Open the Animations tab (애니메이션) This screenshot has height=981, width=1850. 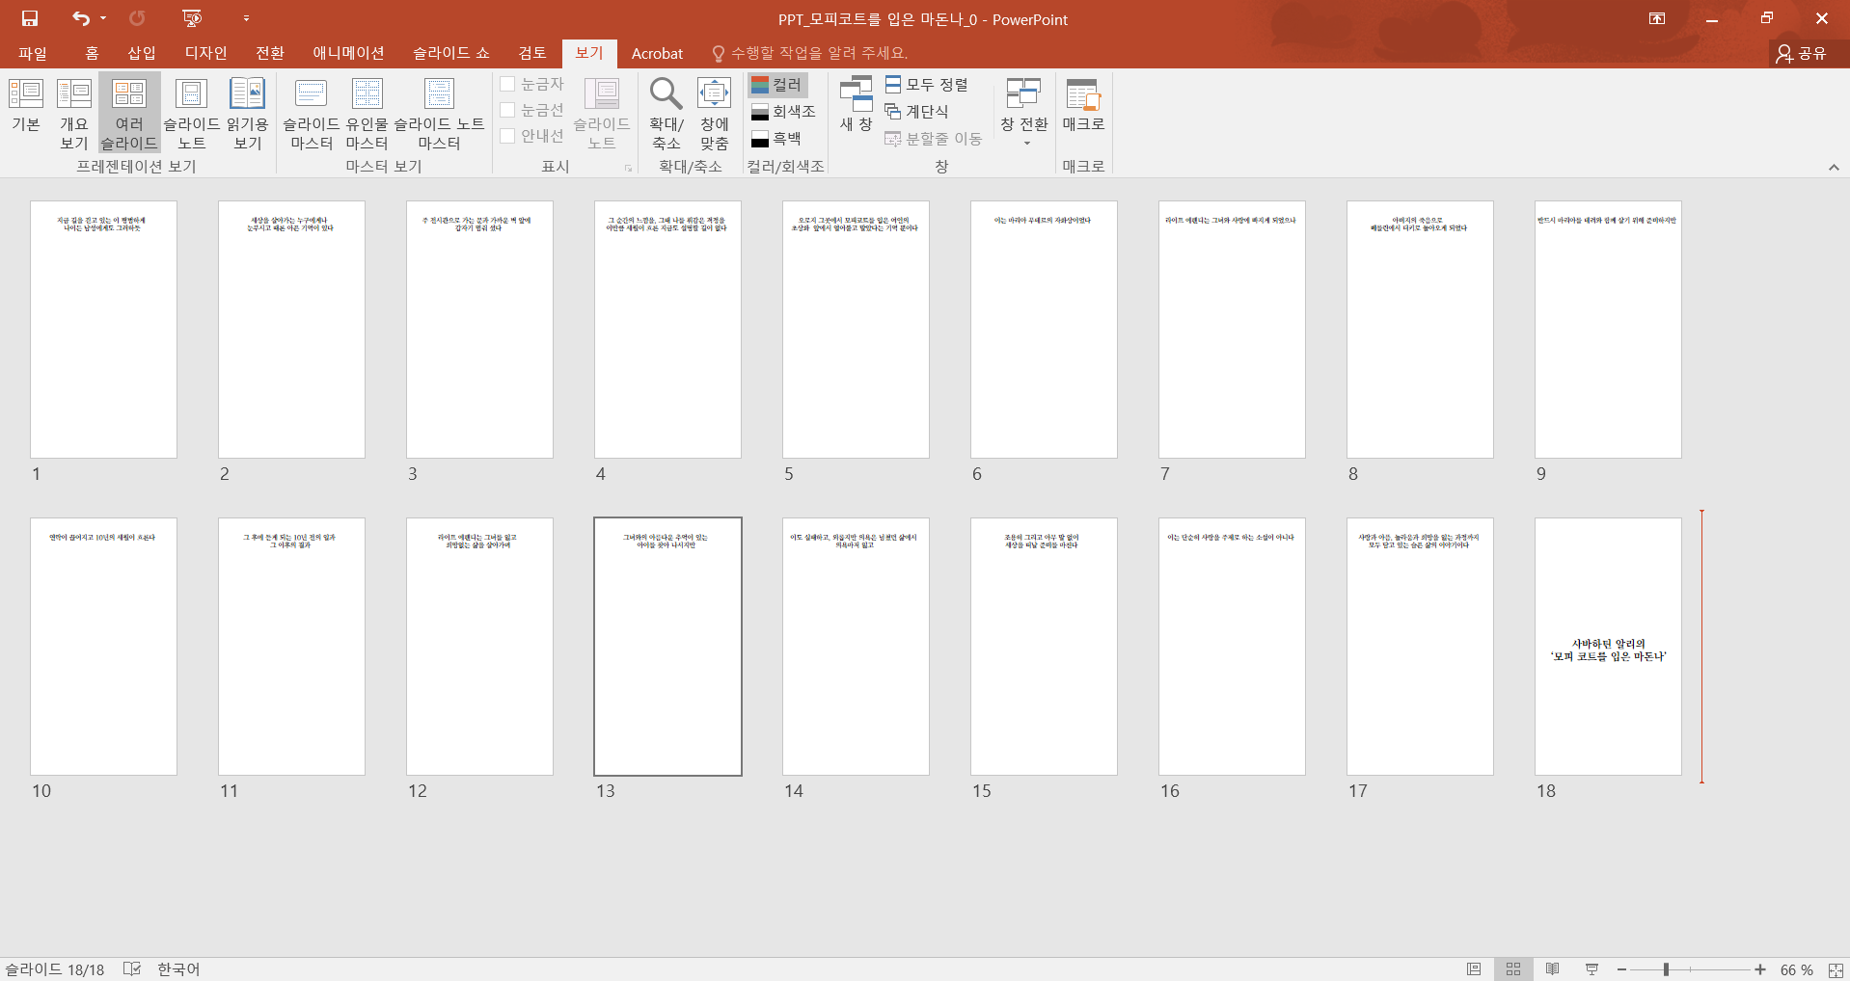click(349, 53)
